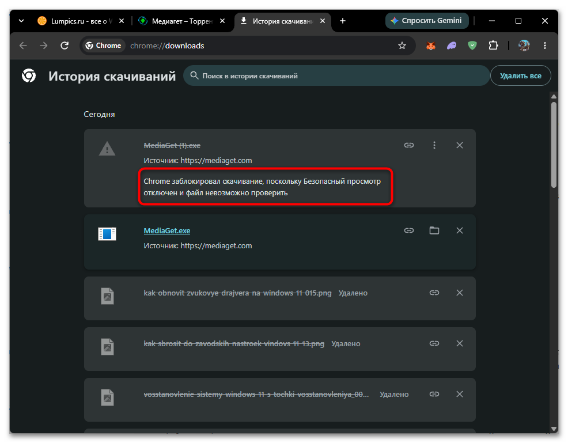Click the Удалить все button
The height and width of the screenshot is (443, 568).
[521, 75]
